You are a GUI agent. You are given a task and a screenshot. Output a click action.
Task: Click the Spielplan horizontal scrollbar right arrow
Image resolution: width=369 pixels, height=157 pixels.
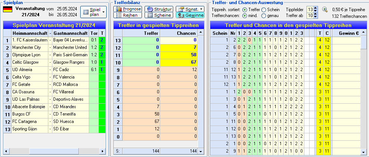coord(103,151)
